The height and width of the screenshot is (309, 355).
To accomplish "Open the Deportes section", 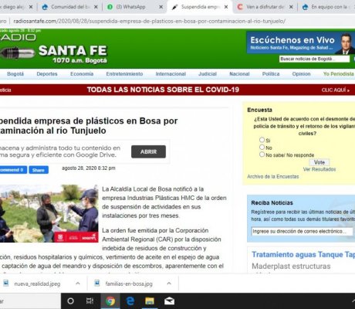I will [x=47, y=74].
